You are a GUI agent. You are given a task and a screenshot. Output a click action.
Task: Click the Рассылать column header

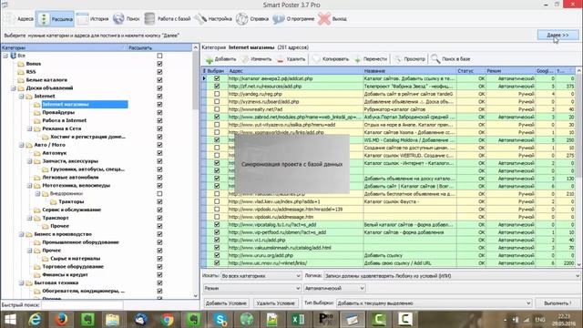159,47
